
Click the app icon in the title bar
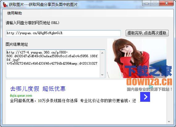tap(5, 5)
